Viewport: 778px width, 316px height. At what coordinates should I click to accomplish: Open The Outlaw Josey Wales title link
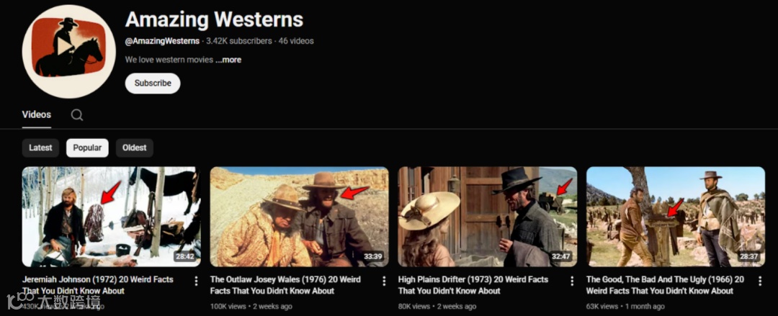285,285
